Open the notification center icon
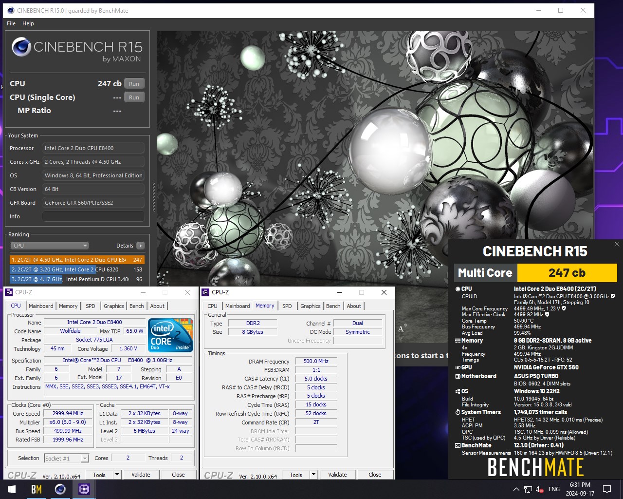Screen dimensions: 623x499 tap(607, 489)
